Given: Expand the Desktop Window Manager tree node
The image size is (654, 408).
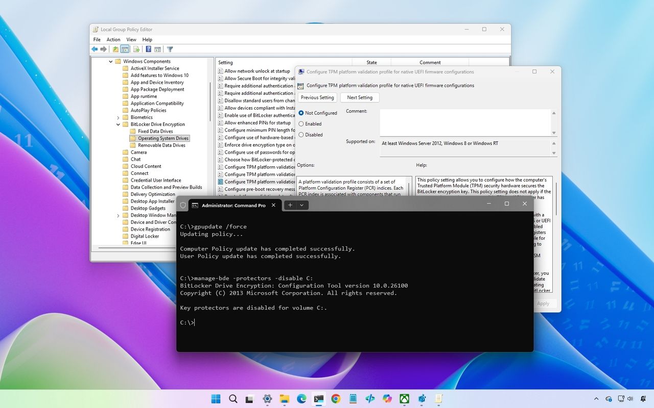Looking at the screenshot, I should coord(118,215).
